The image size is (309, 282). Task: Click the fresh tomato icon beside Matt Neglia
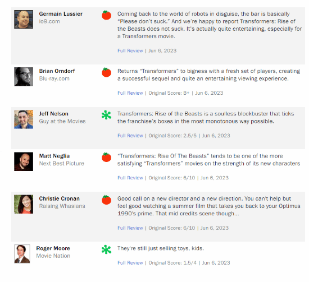(106, 157)
